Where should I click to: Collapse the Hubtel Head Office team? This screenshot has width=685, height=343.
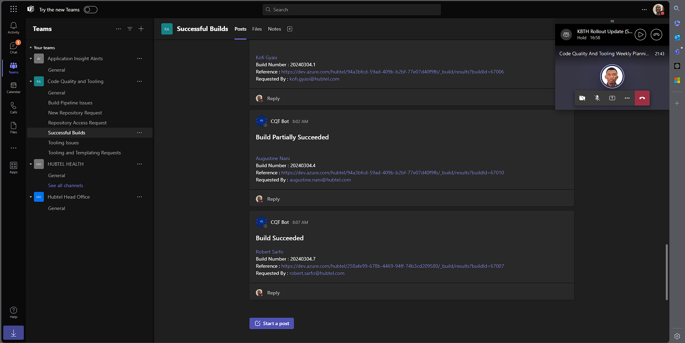tap(31, 197)
